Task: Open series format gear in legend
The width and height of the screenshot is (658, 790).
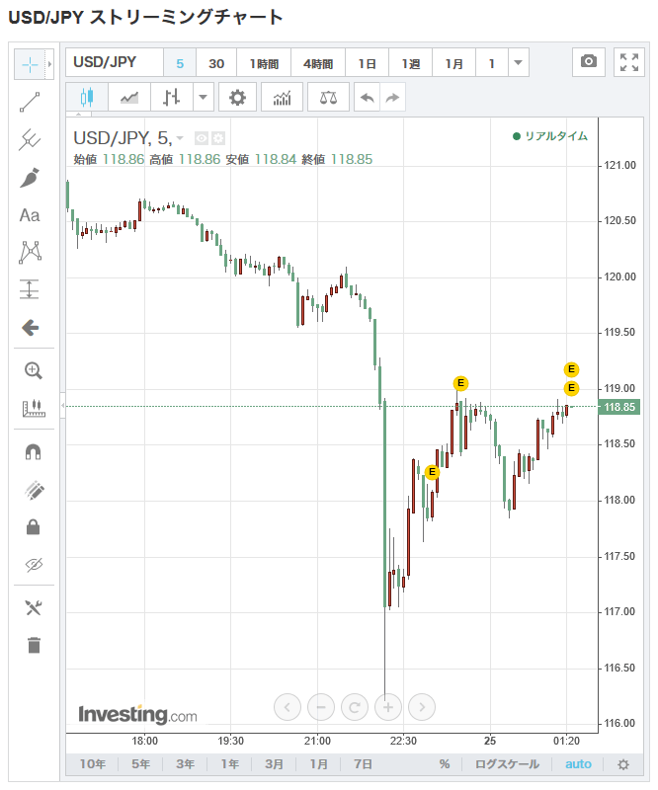Action: pyautogui.click(x=218, y=138)
